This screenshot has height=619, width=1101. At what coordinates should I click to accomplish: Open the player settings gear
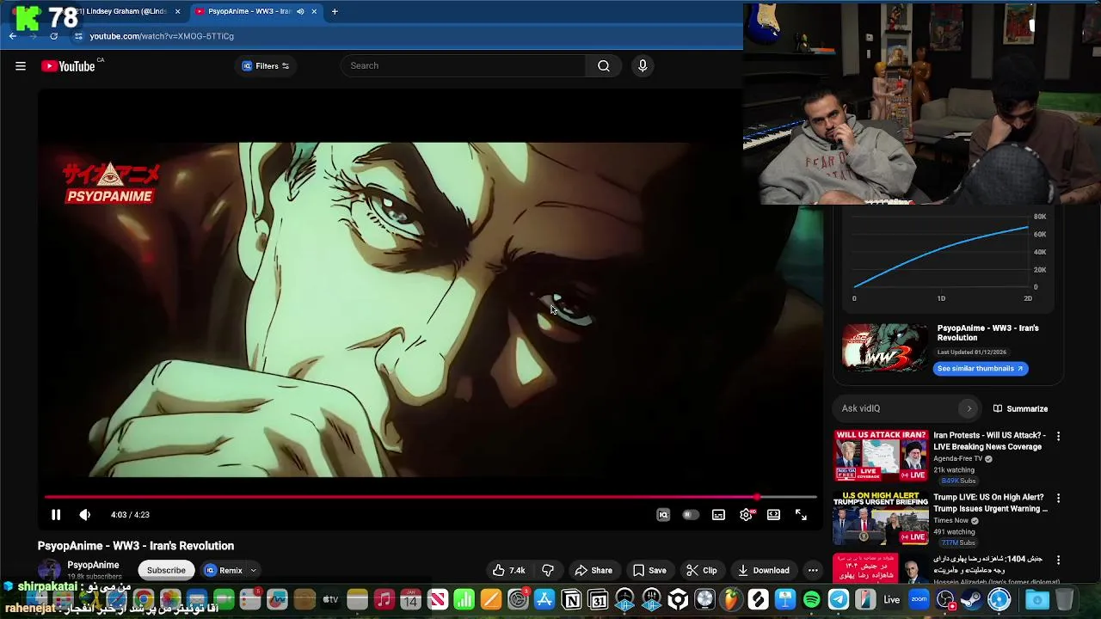tap(746, 515)
